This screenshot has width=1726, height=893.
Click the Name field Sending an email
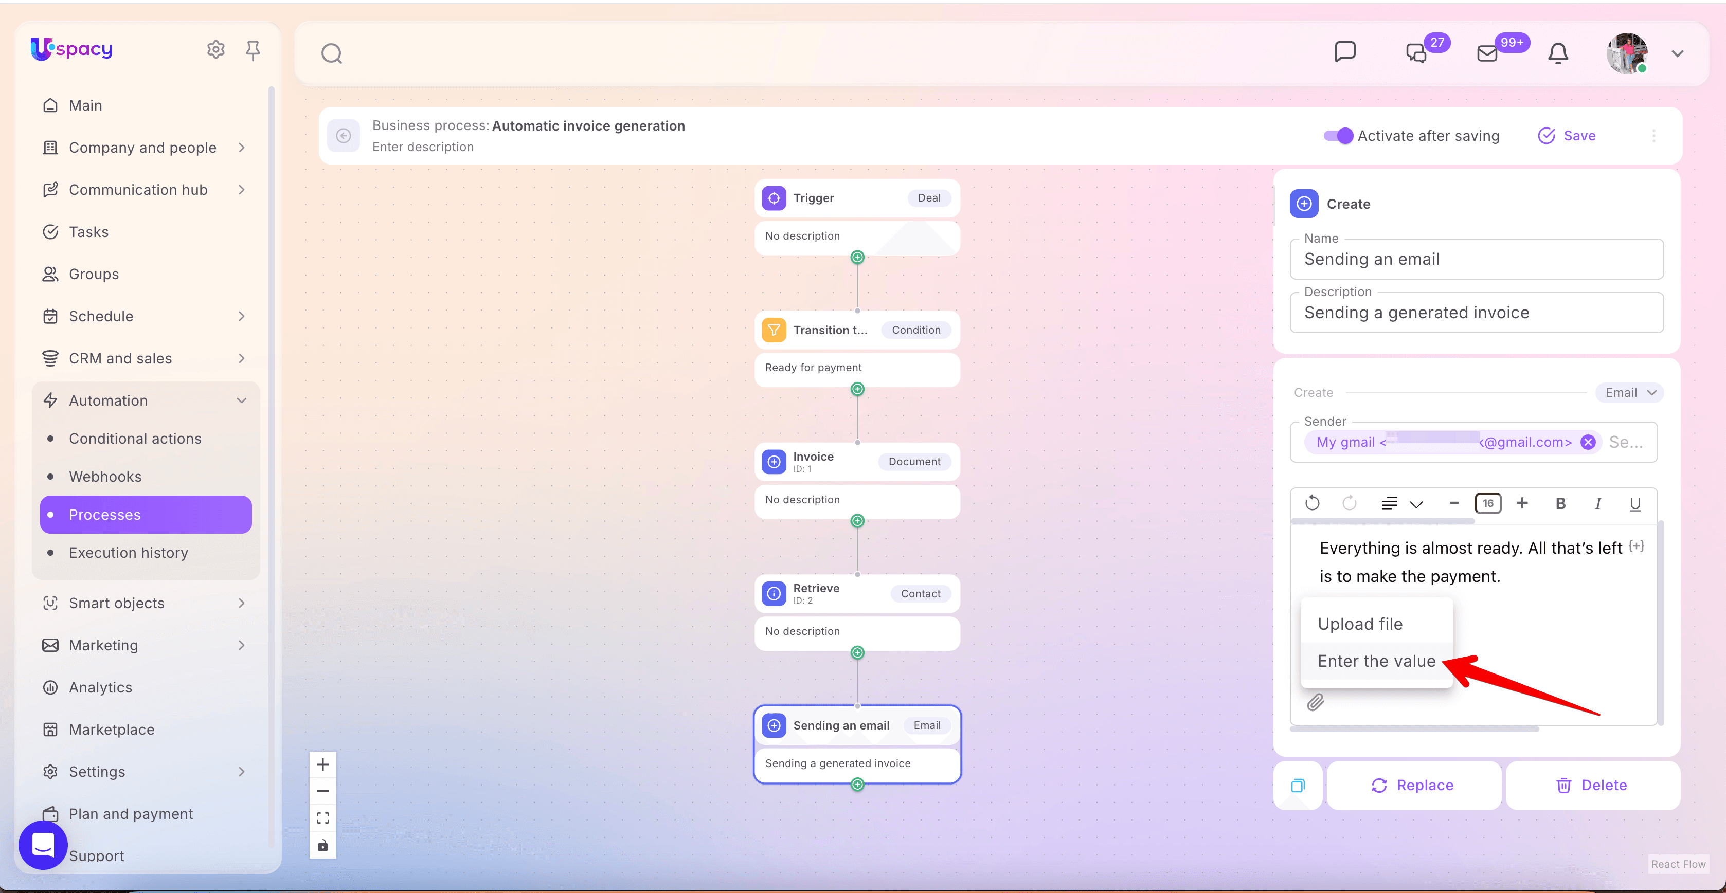[1476, 259]
